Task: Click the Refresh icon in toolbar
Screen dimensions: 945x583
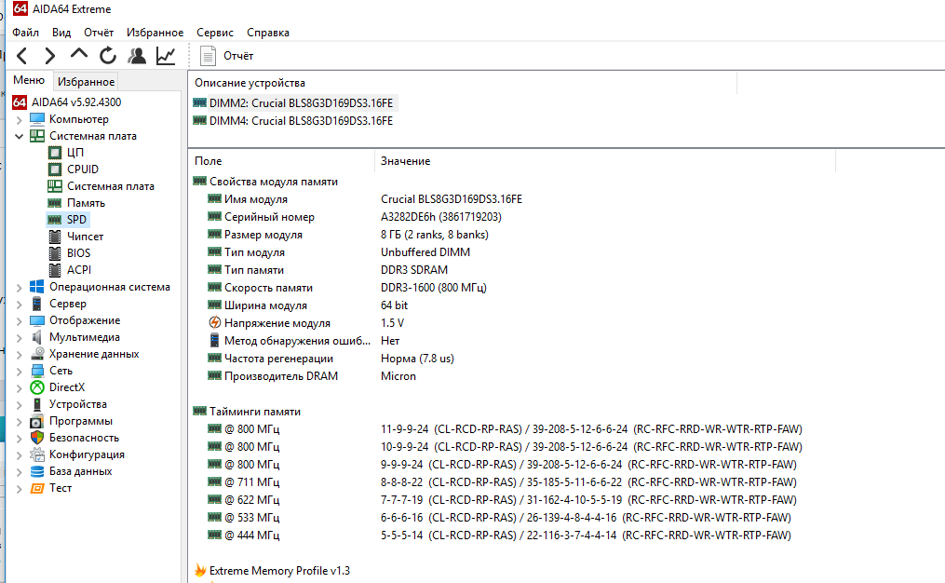Action: (108, 56)
